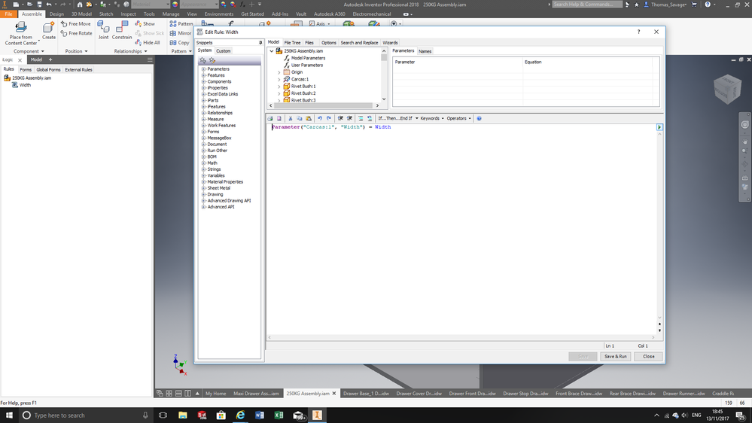Open the Manage ribbon tab
Screen dimensions: 752x423
coord(170,14)
